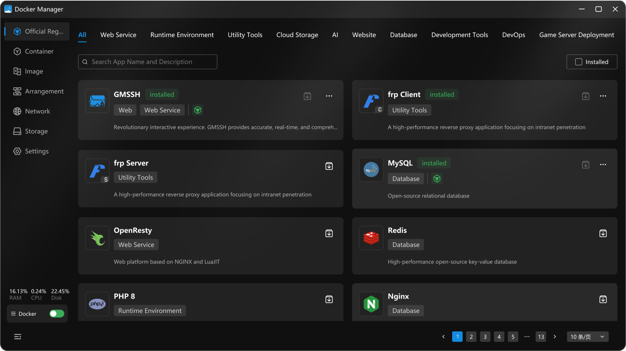Switch to the Database category tab

click(403, 35)
